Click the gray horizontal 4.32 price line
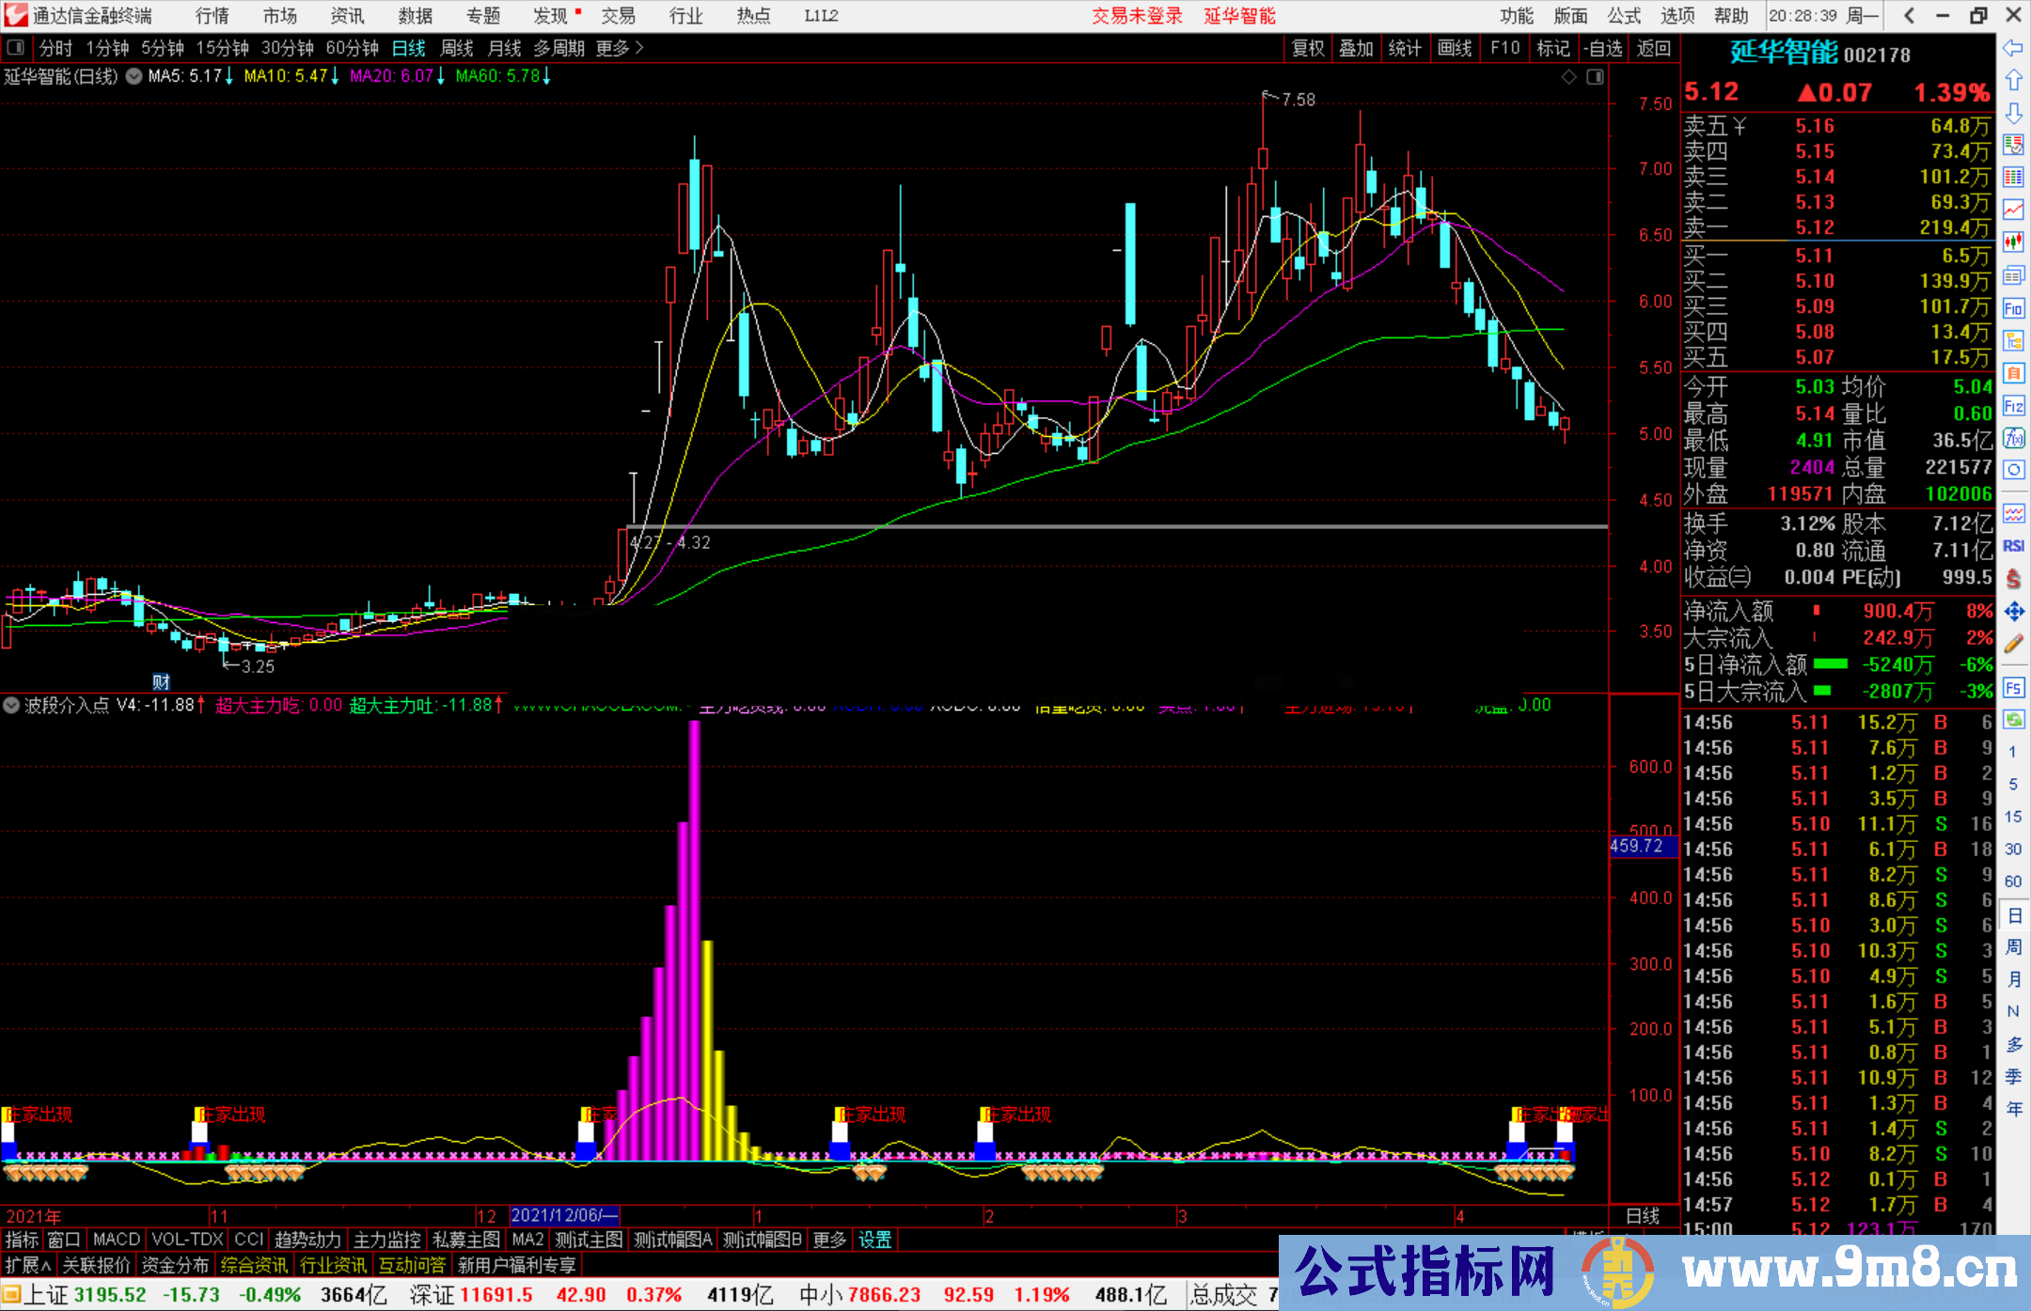 coord(1128,526)
